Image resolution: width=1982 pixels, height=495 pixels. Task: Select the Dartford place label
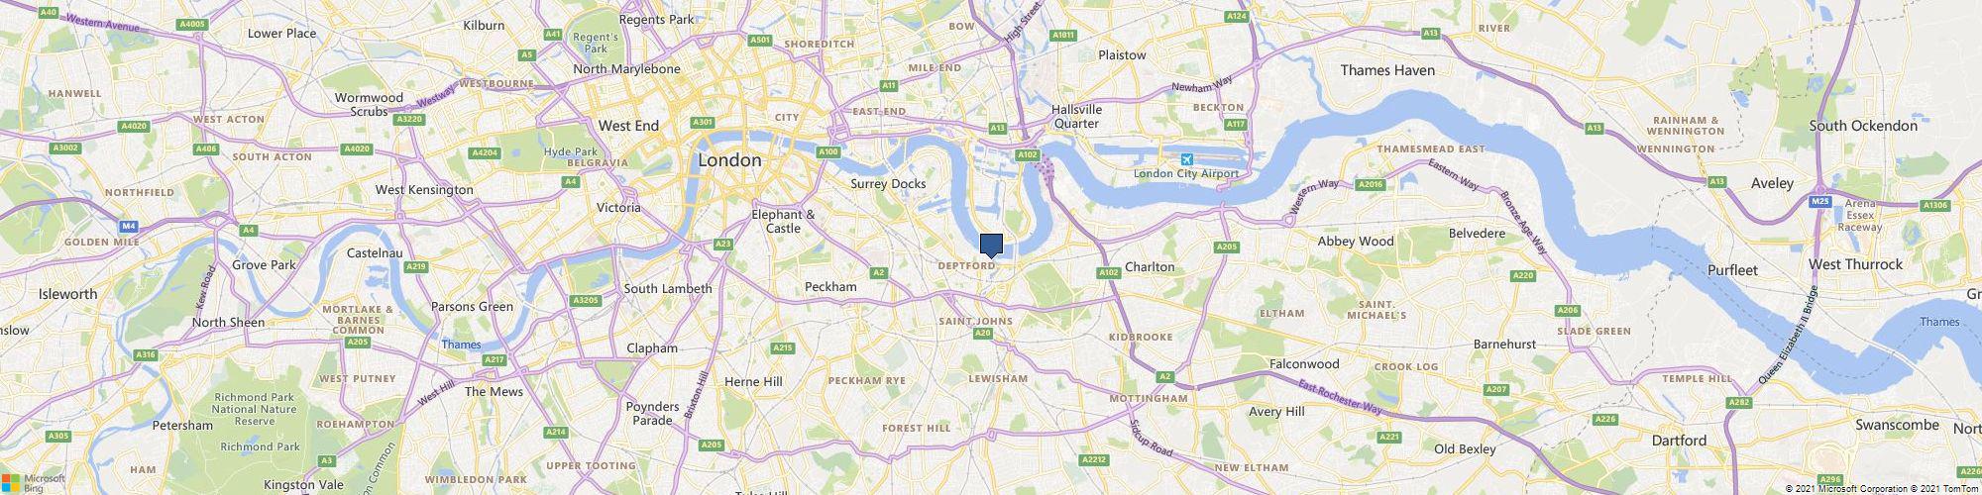coord(1679,440)
